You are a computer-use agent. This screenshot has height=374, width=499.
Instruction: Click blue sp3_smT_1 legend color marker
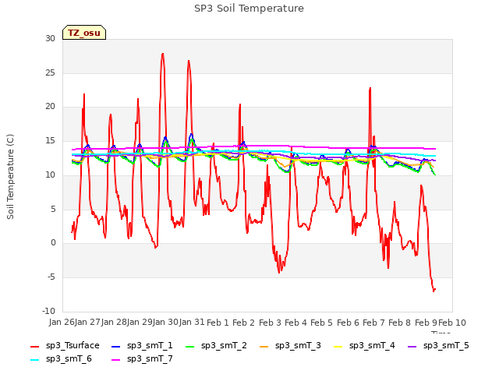click(x=116, y=347)
